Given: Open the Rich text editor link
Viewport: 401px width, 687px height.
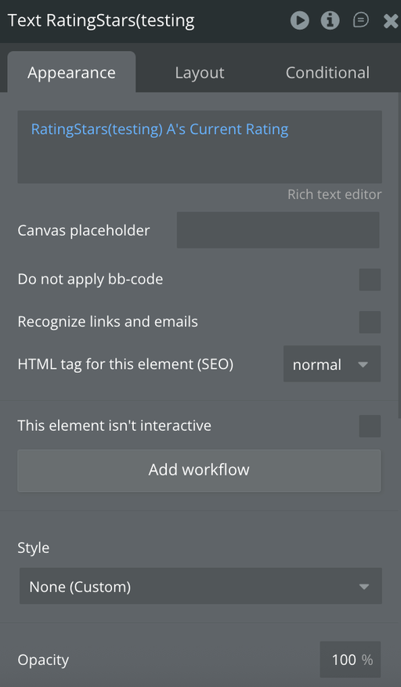Looking at the screenshot, I should (334, 194).
